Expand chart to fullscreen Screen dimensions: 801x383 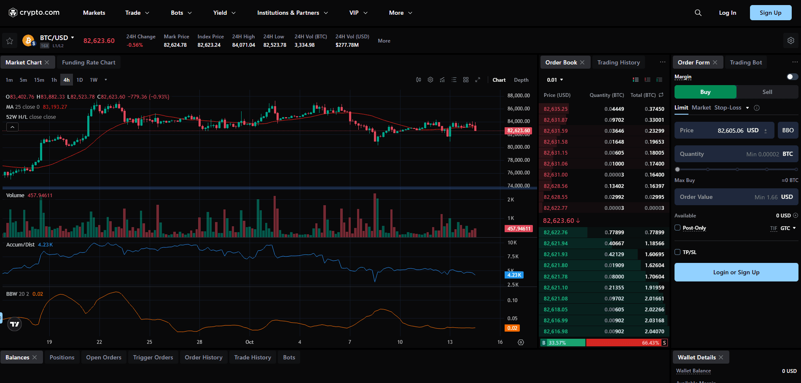point(478,80)
